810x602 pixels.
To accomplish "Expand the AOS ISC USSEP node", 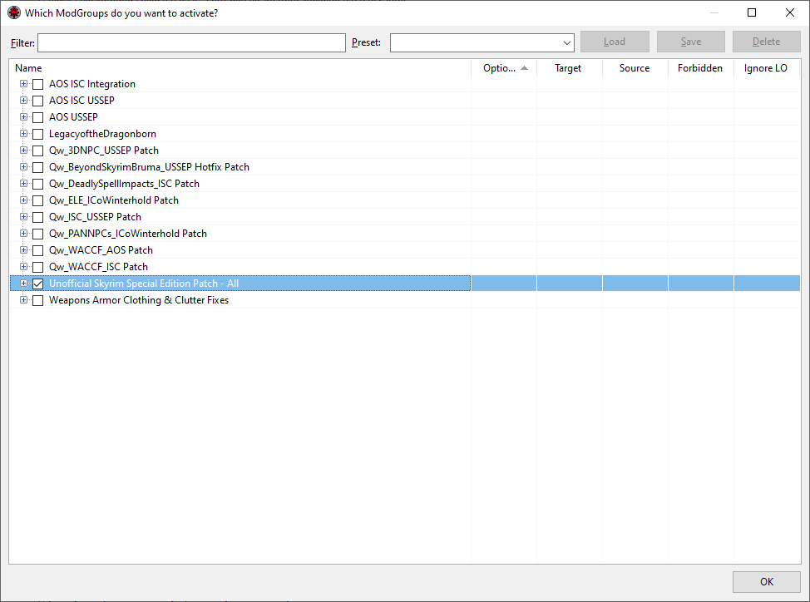I will pyautogui.click(x=24, y=100).
